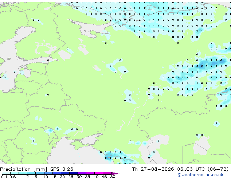This screenshot has height=178, width=231.
Task: Select the 10–15 mm legend swatch
Action: coord(48,173)
